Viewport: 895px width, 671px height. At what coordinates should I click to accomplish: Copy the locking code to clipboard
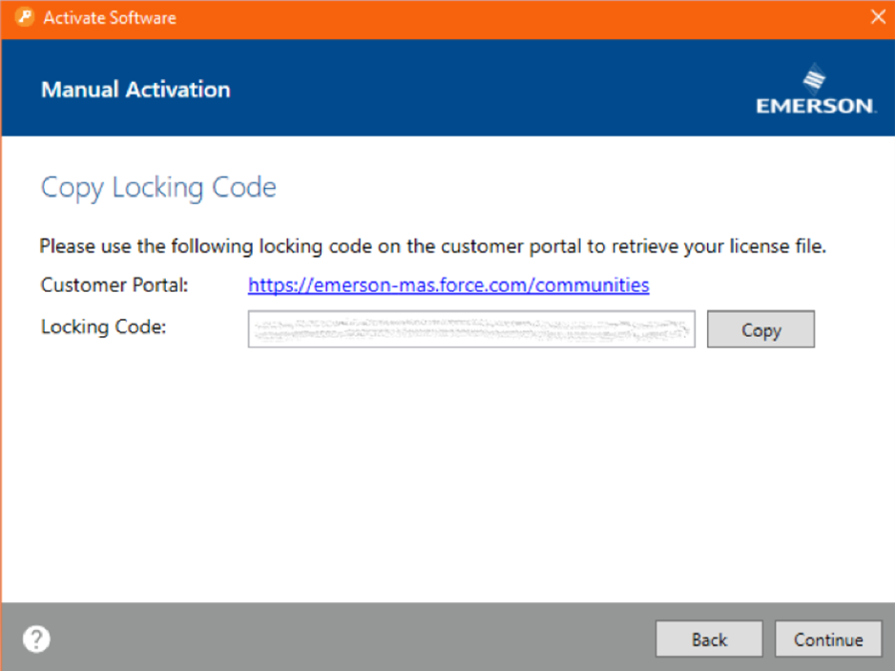tap(760, 329)
